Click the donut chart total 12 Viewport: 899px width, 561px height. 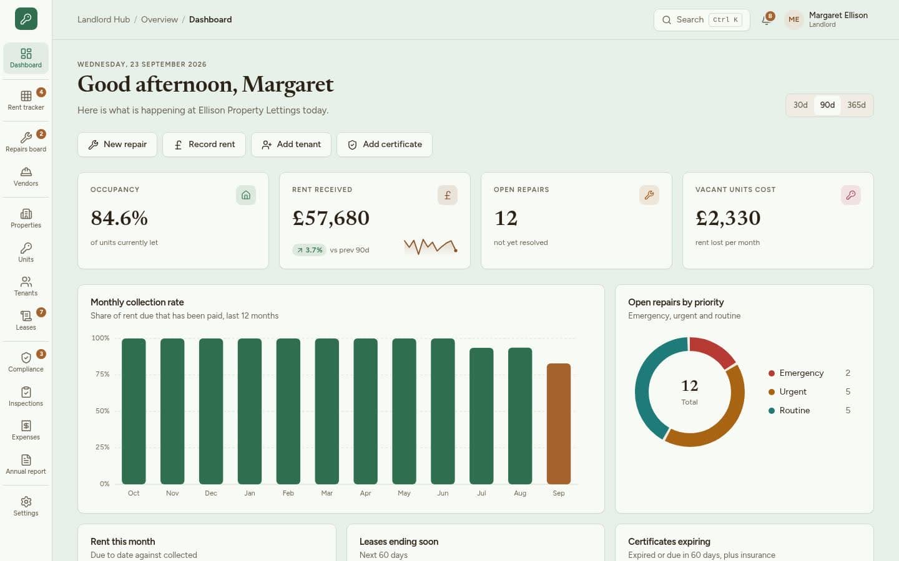[689, 386]
